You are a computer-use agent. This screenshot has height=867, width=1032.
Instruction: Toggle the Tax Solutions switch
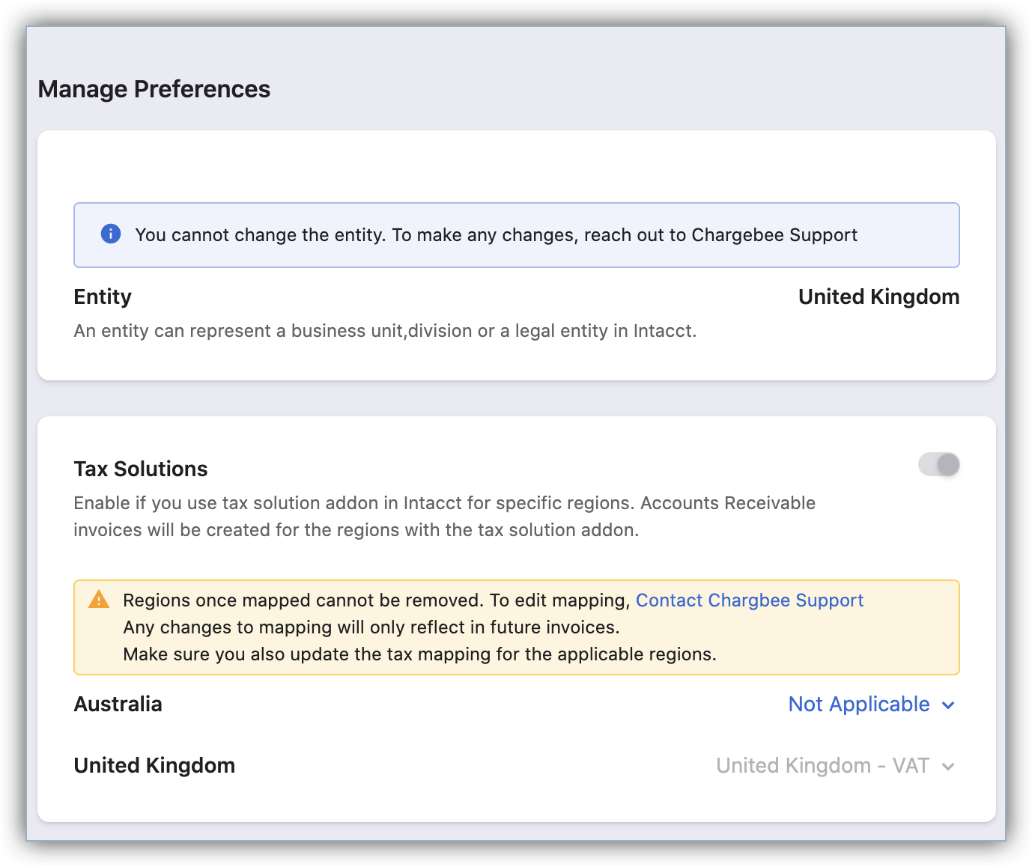click(939, 465)
